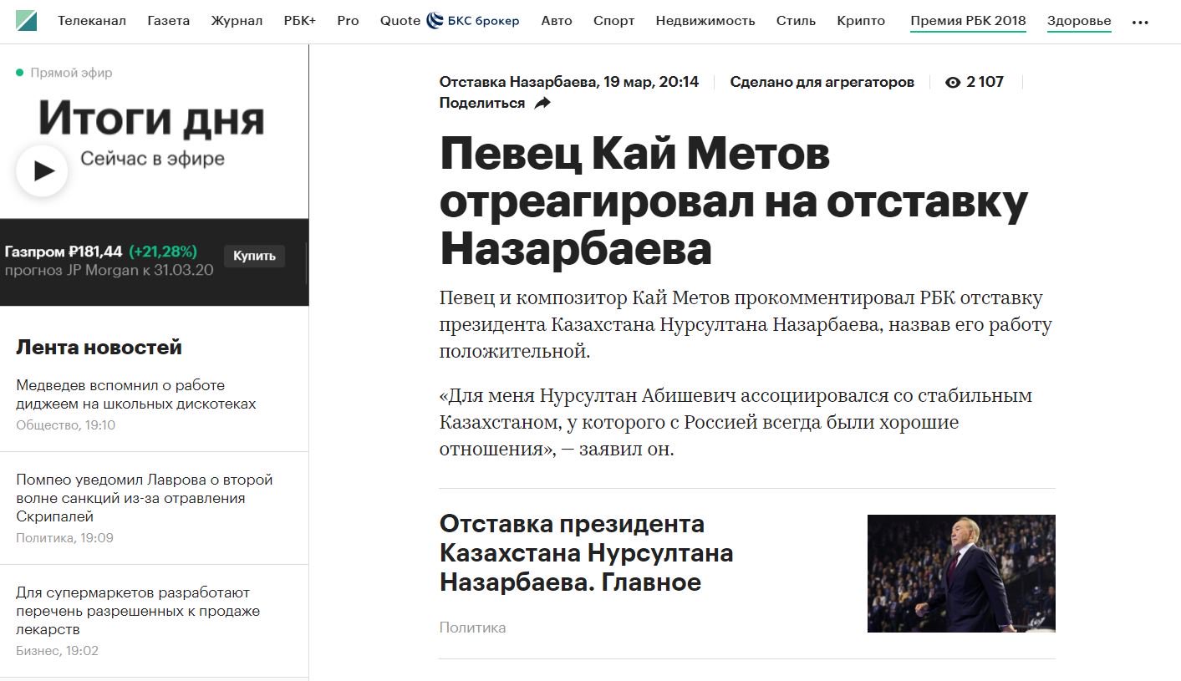
Task: Click the +21,28% growth value
Action: coord(163,252)
